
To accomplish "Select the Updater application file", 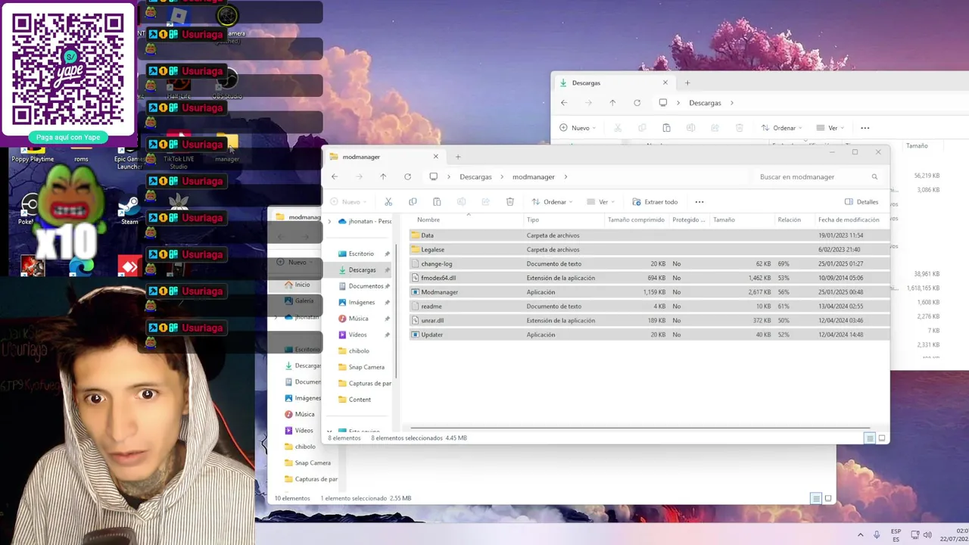I will coord(649,335).
